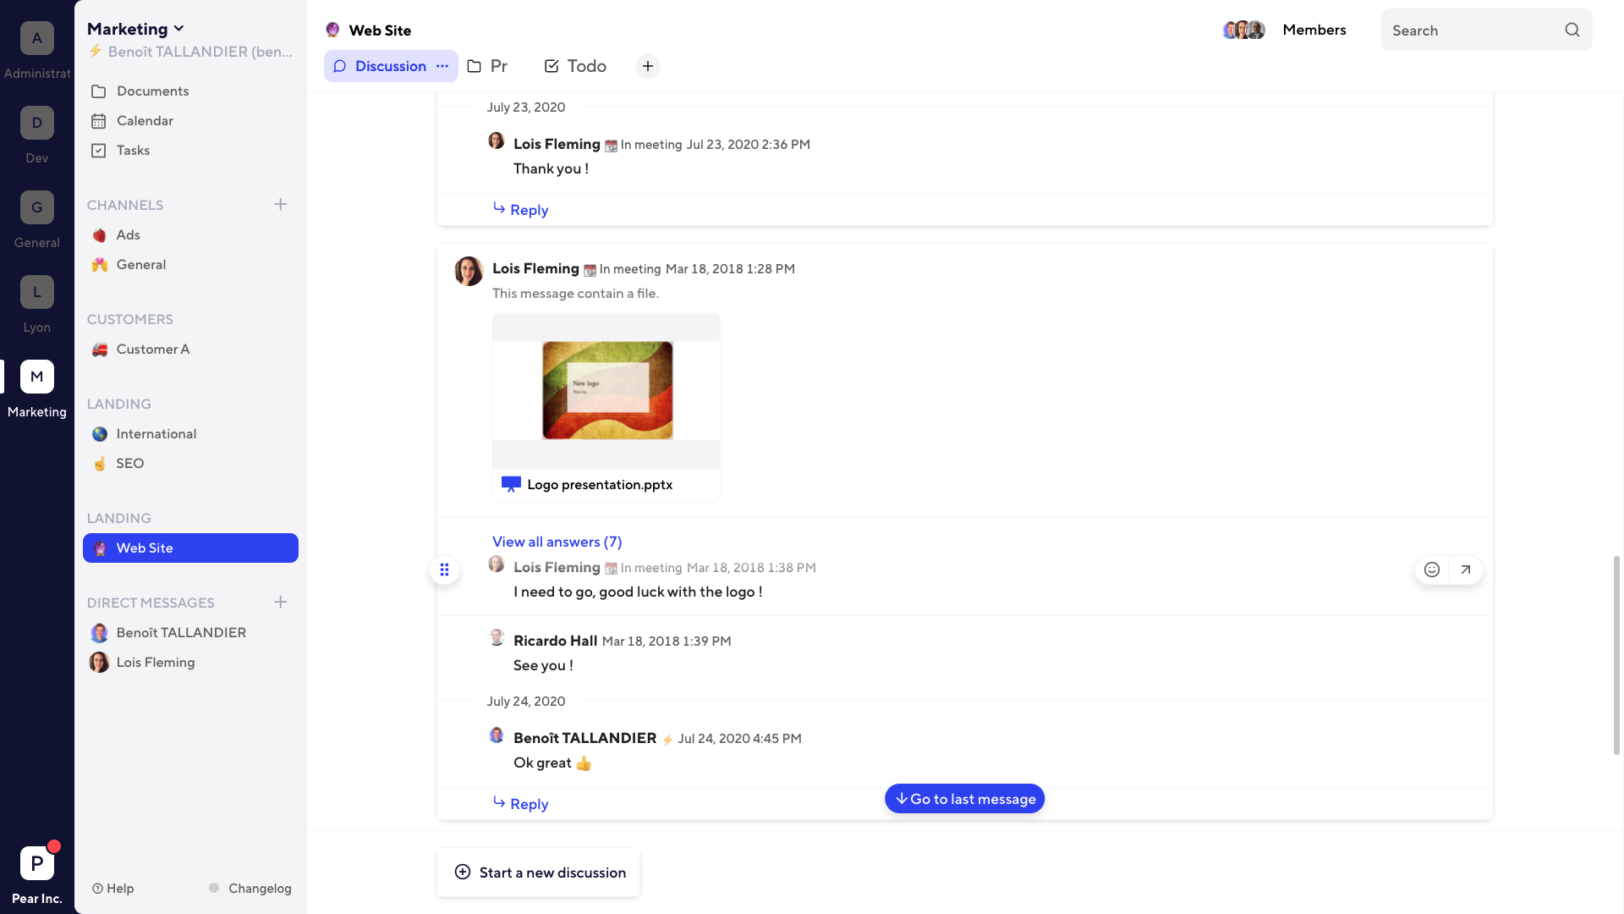This screenshot has width=1624, height=914.
Task: Click the Help icon
Action: (x=99, y=888)
